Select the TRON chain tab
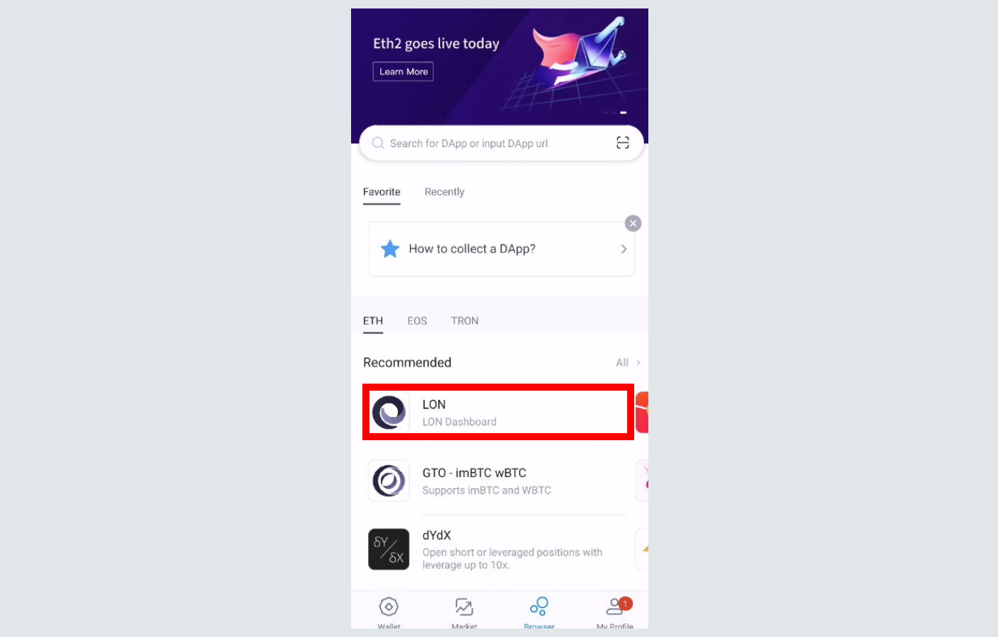Screen dimensions: 998x637 [465, 321]
